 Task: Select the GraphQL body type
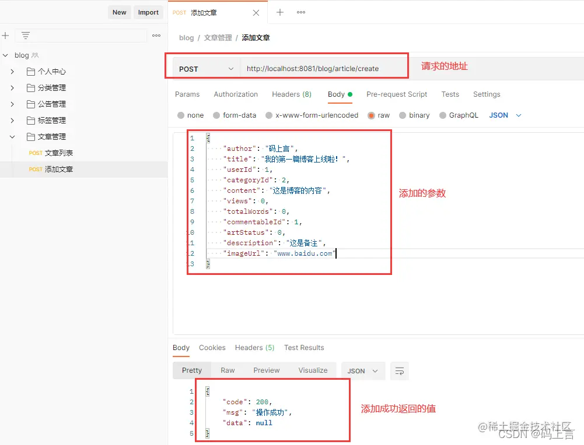[x=443, y=115]
